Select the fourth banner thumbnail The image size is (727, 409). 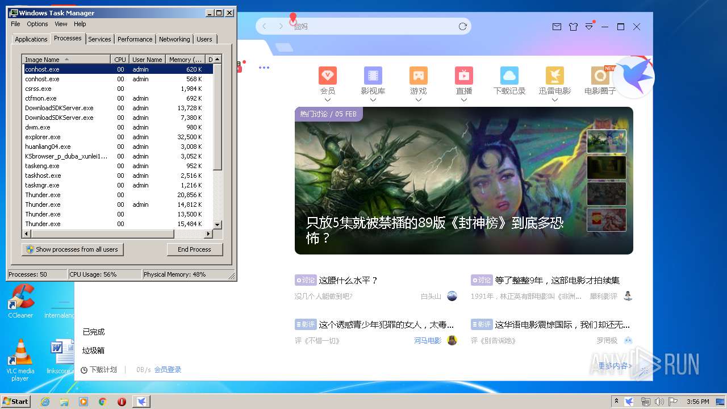tap(606, 220)
